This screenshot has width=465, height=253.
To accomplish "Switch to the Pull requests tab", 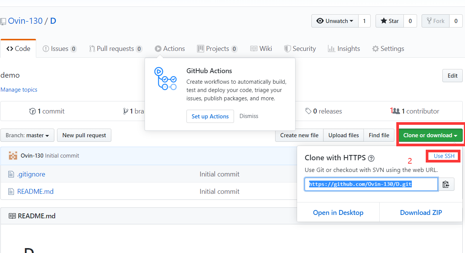I will pos(115,49).
